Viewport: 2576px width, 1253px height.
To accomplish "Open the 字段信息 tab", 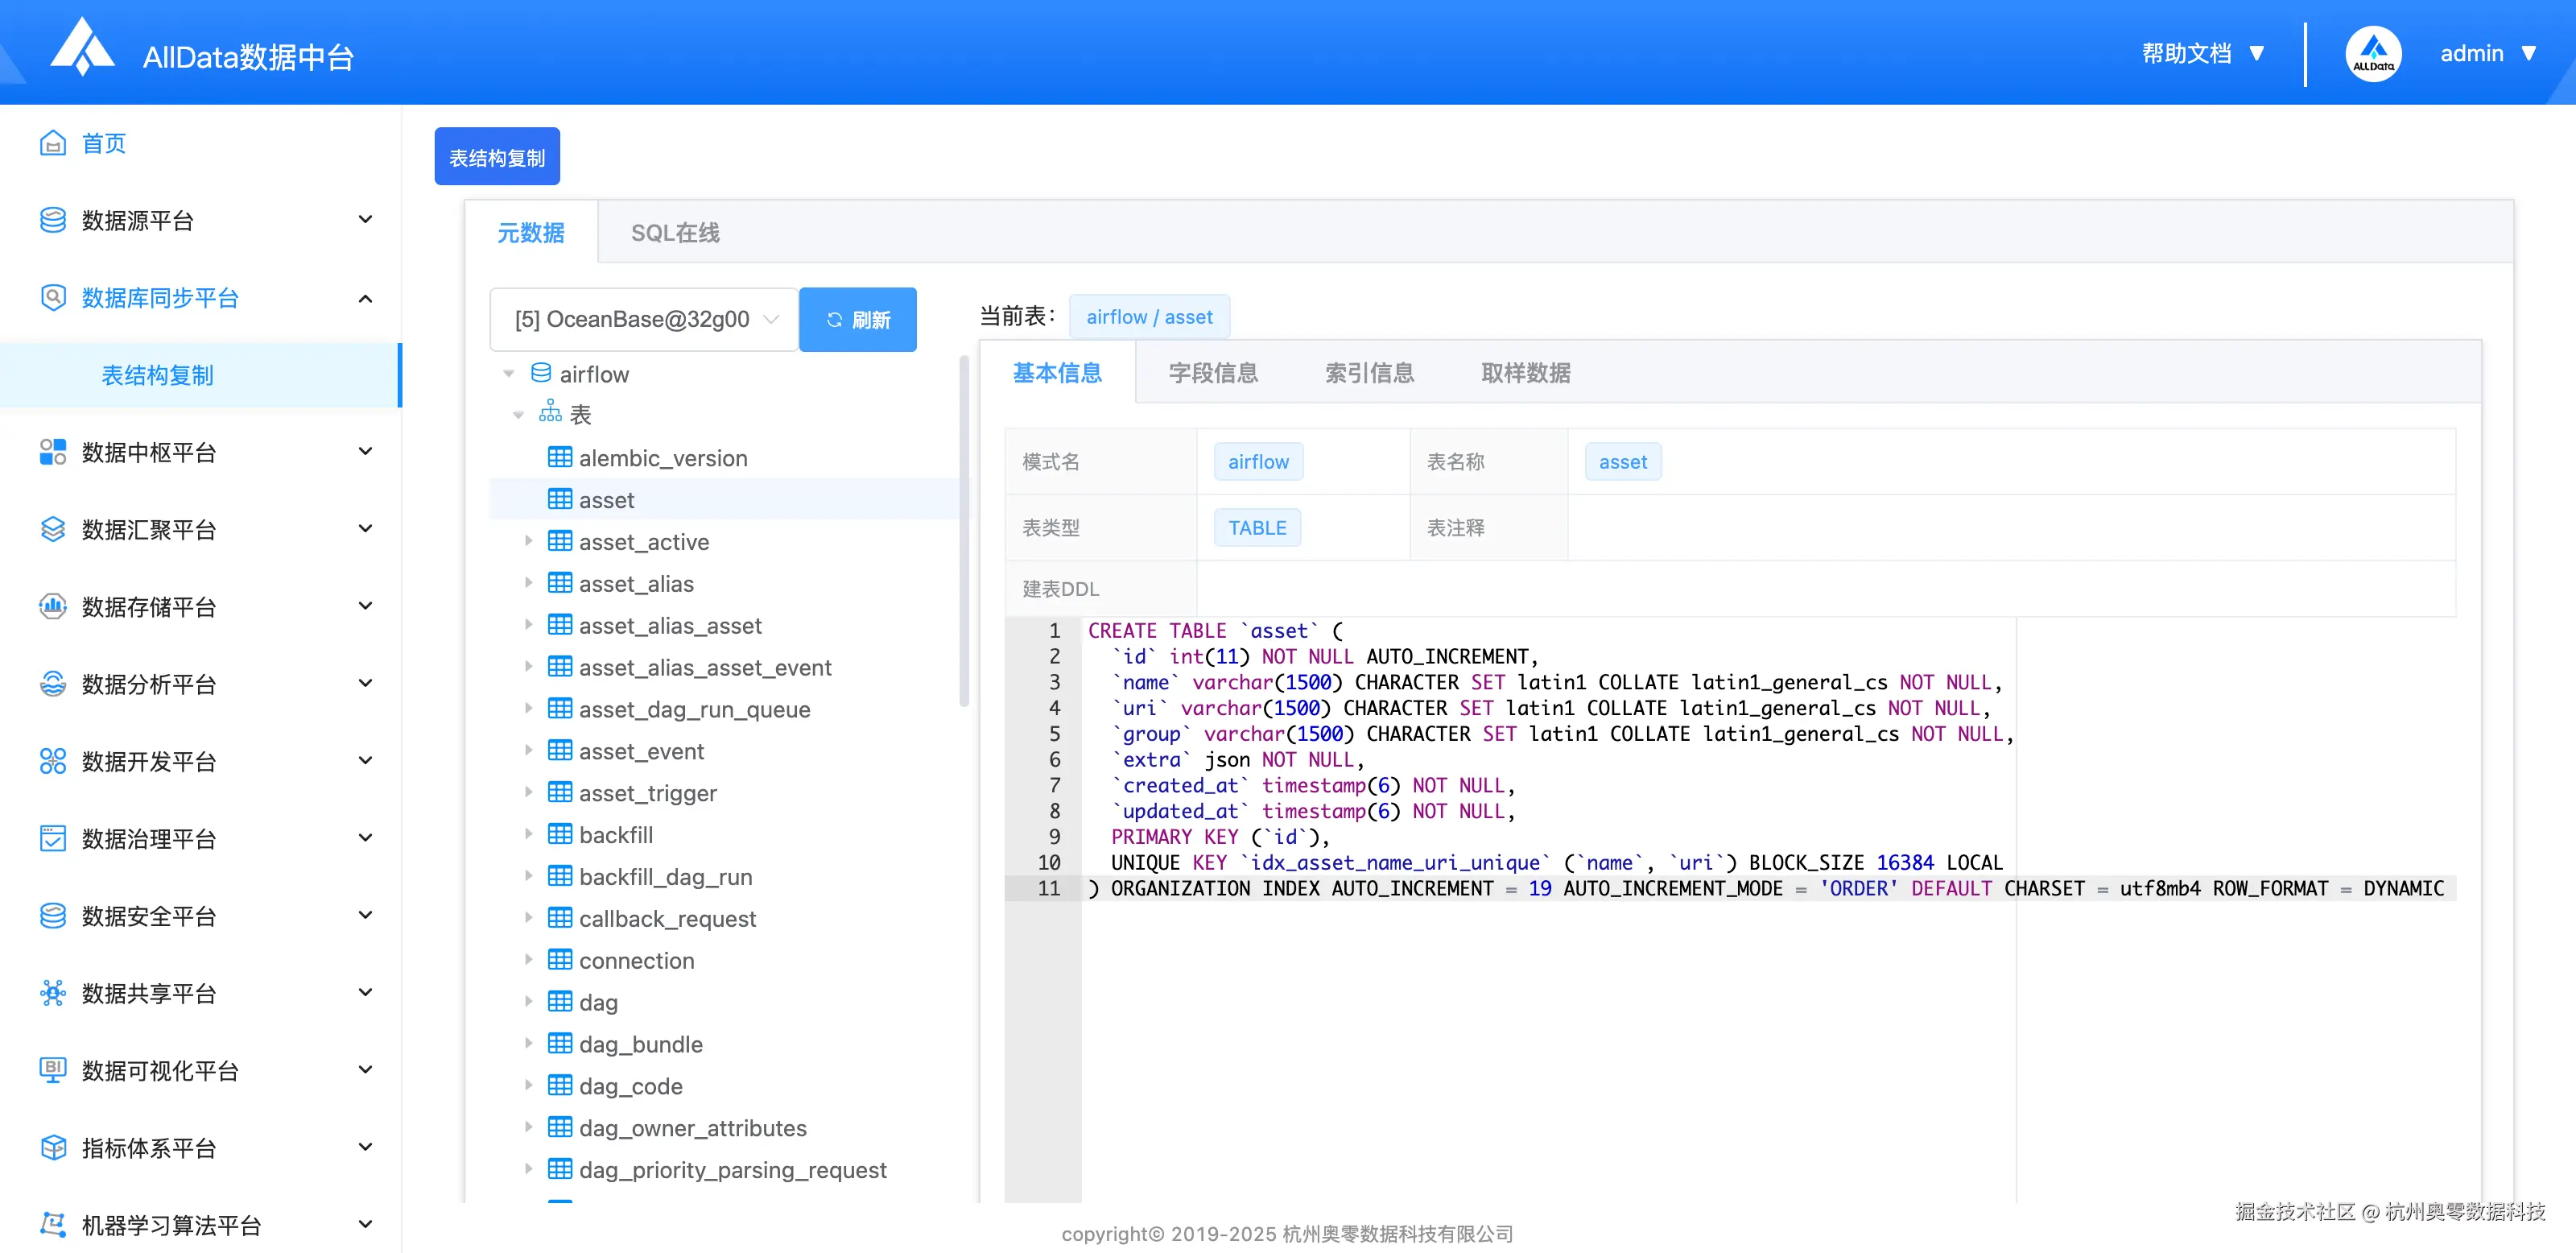I will 1213,373.
